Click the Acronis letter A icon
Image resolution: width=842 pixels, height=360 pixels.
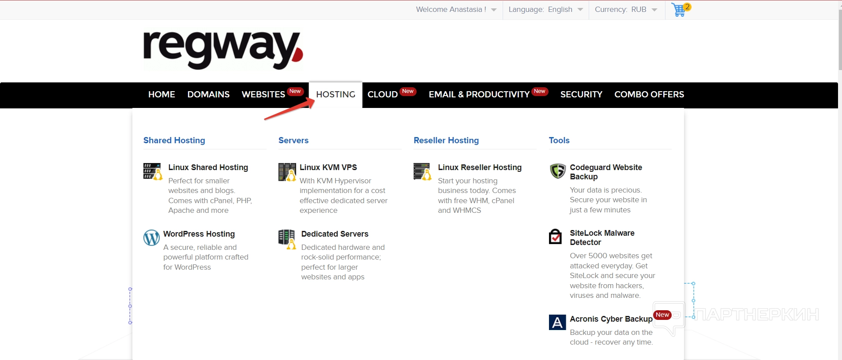point(557,322)
